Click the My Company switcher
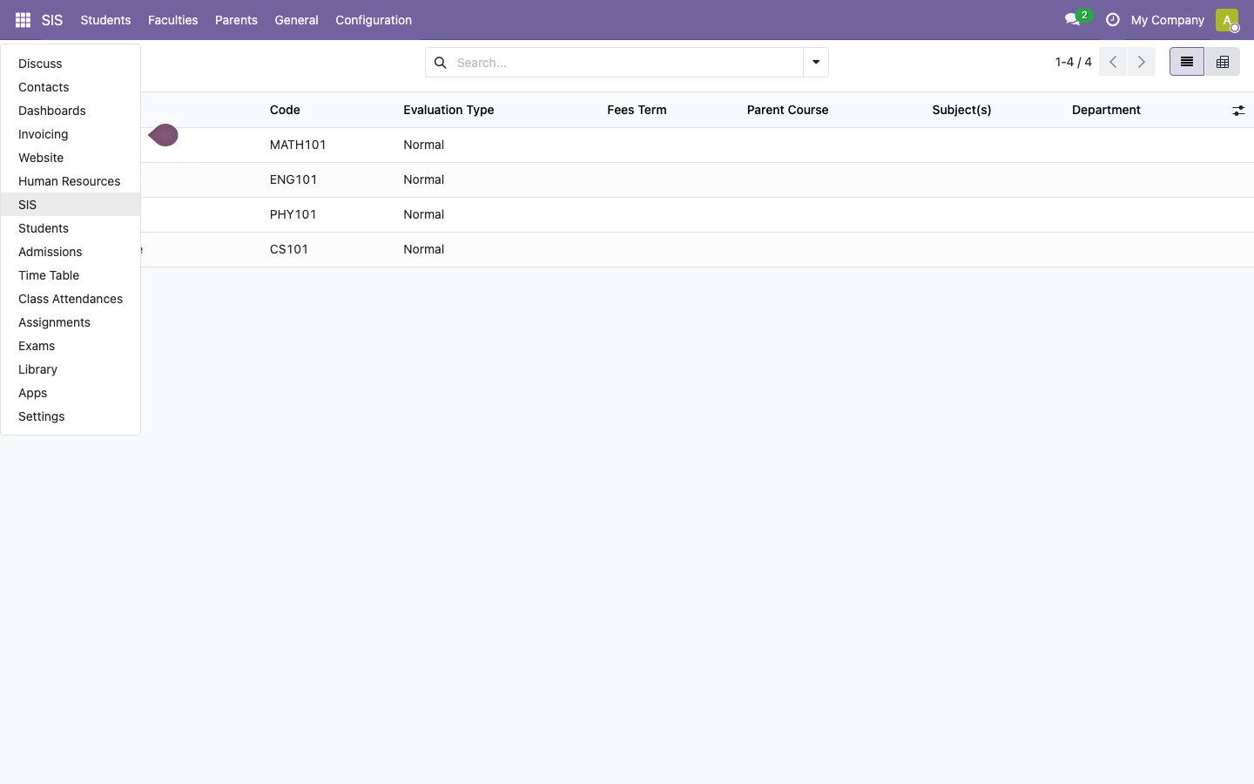Screen dimensions: 1254x784 coord(1167,20)
